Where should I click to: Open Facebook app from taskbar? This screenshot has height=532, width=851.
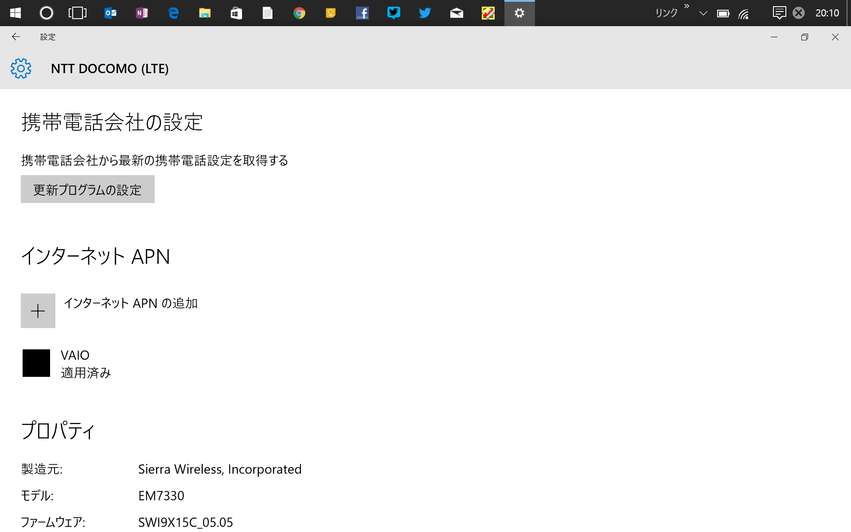(x=362, y=13)
